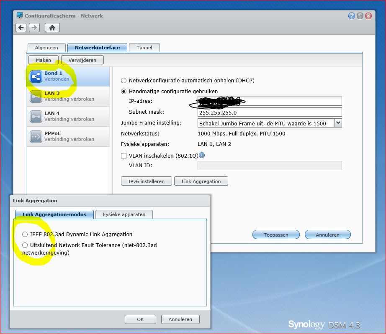Screen dimensions: 386x334
Task: Open the help question mark icon
Action: [x=351, y=15]
